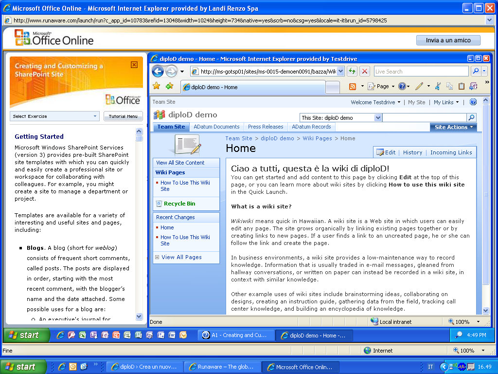Click the SharePoint help icon beside My Links
498x374 pixels.
coord(473,102)
